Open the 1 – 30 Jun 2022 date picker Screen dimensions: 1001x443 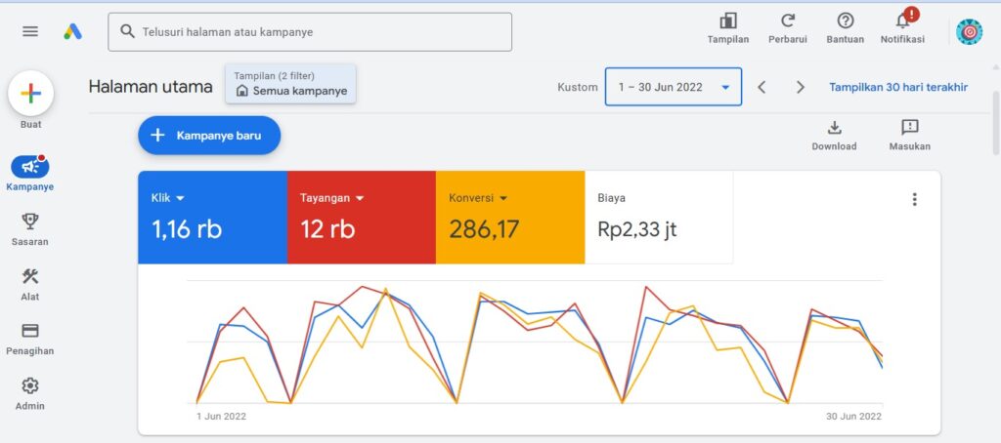tap(673, 87)
